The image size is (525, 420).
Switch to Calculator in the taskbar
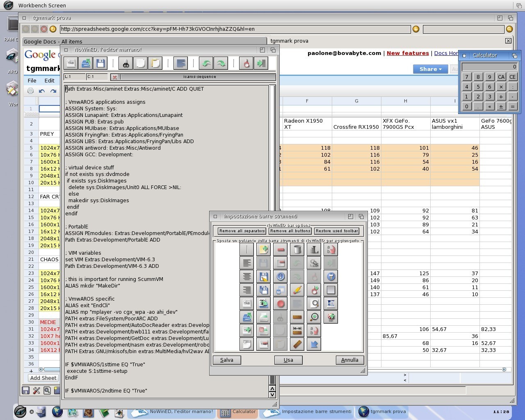pyautogui.click(x=238, y=412)
